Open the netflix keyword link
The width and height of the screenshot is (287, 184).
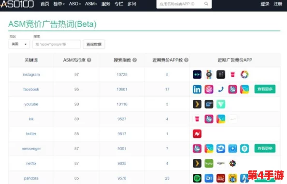[31, 163]
